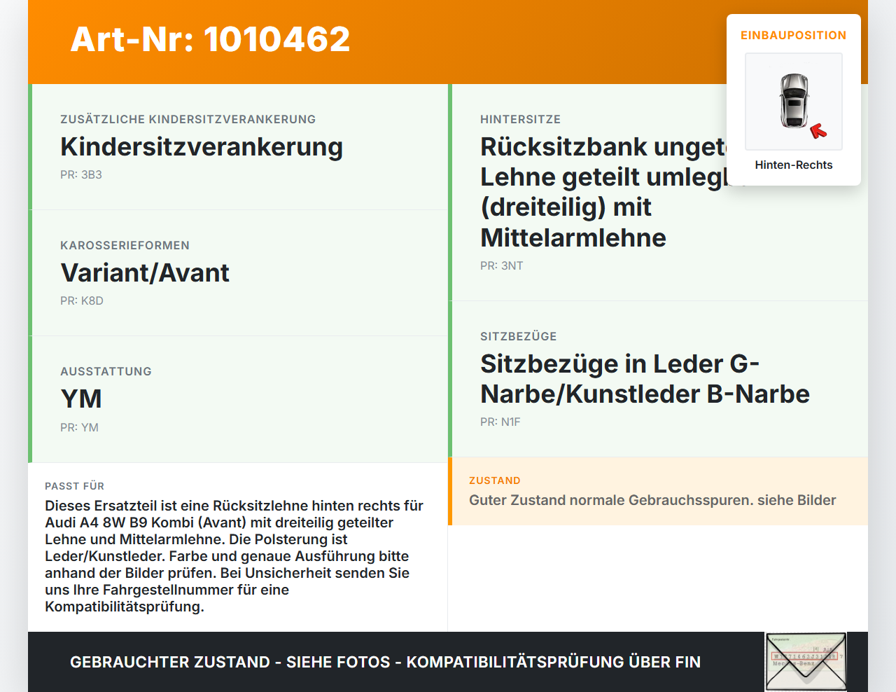896x692 pixels.
Task: Click the EINBAUPOSITION label
Action: pyautogui.click(x=794, y=35)
